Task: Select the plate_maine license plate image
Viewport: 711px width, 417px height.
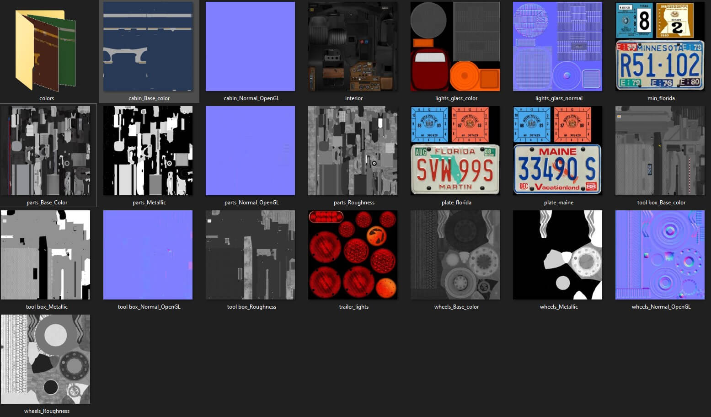Action: [x=558, y=151]
